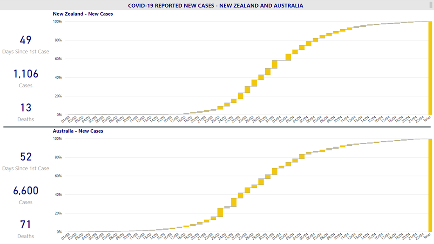Click New Zealand's 27/03 waterfall bar

248,89
